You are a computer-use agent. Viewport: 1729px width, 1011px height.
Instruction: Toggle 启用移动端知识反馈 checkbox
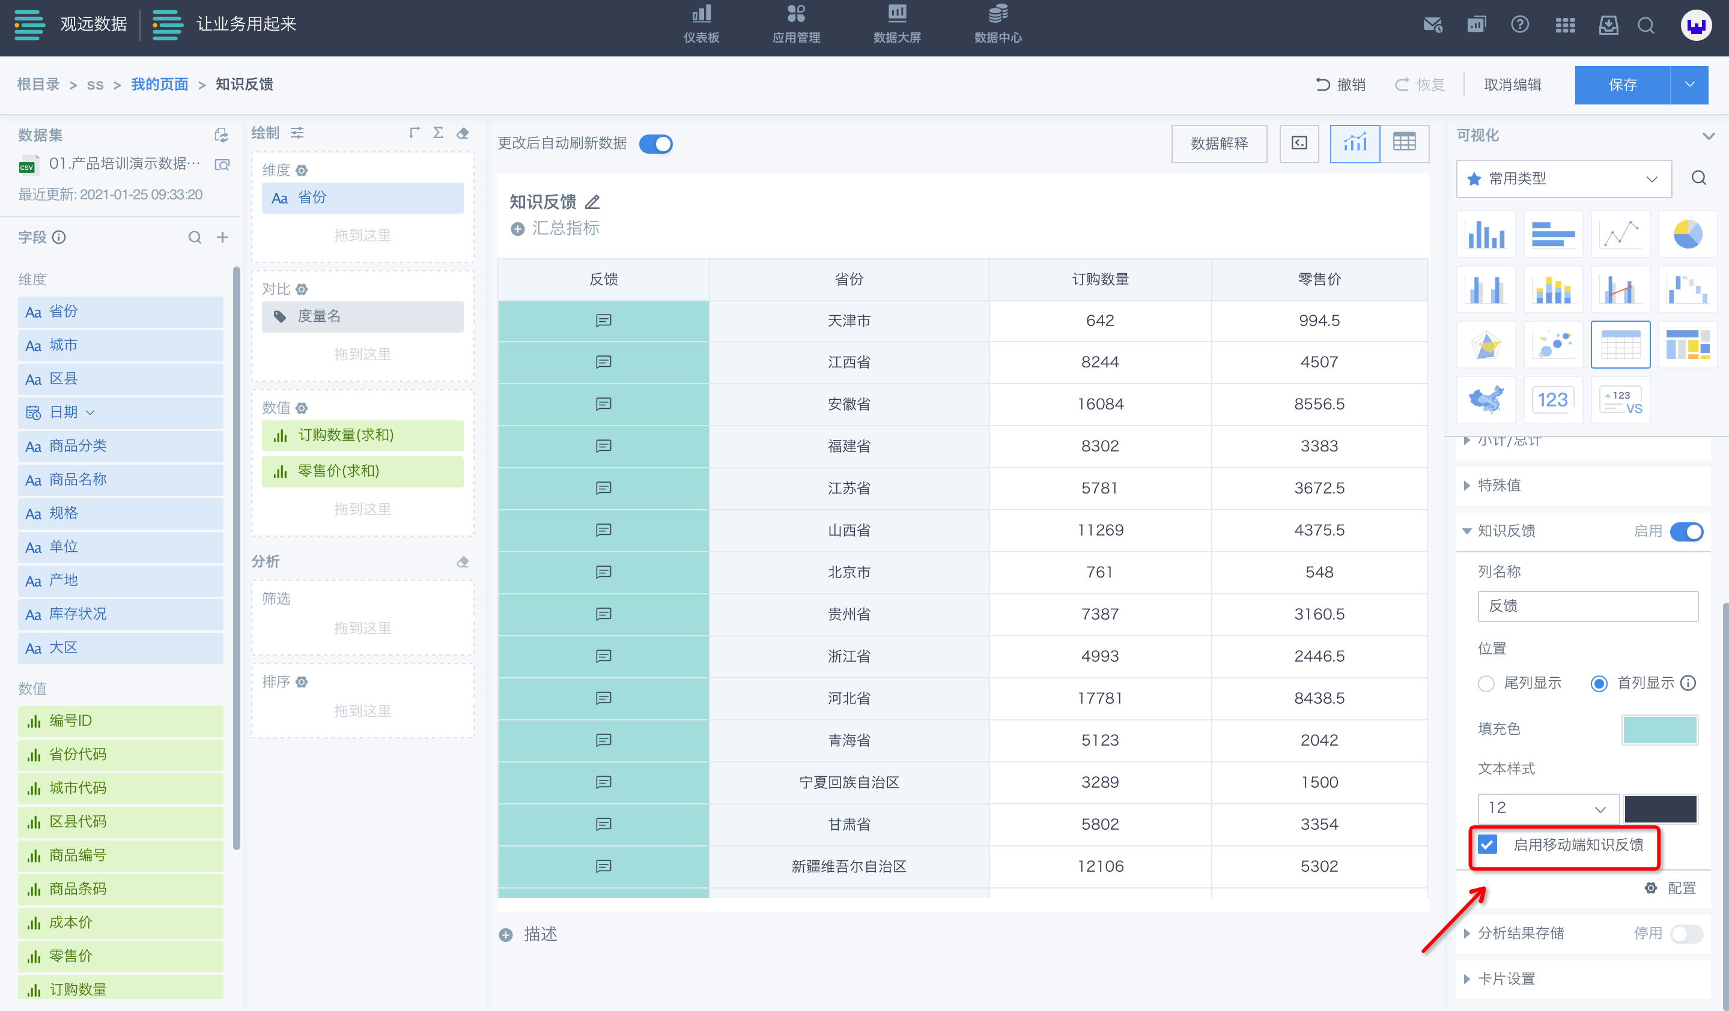1487,845
